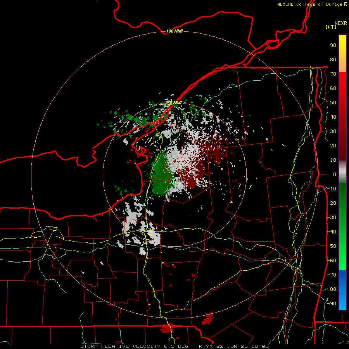Click the 50 NMI range ring label
This screenshot has width=349, height=349.
[174, 103]
